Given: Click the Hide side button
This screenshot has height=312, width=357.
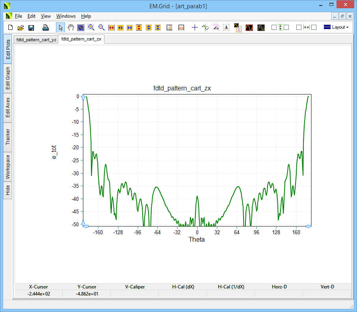Looking at the screenshot, I should (x=8, y=191).
